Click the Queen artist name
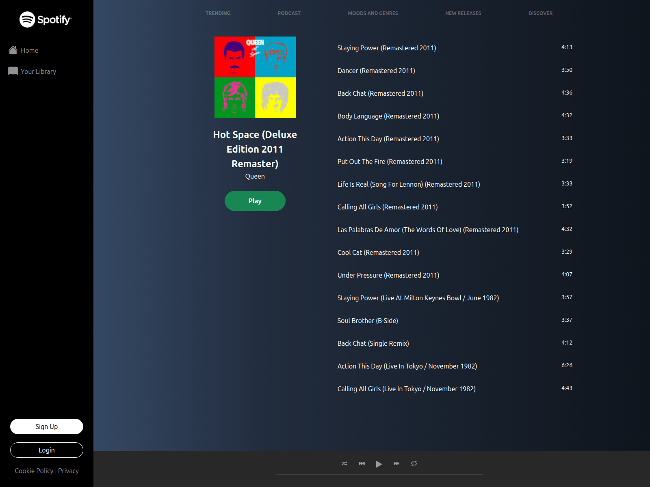650x487 pixels. tap(255, 176)
